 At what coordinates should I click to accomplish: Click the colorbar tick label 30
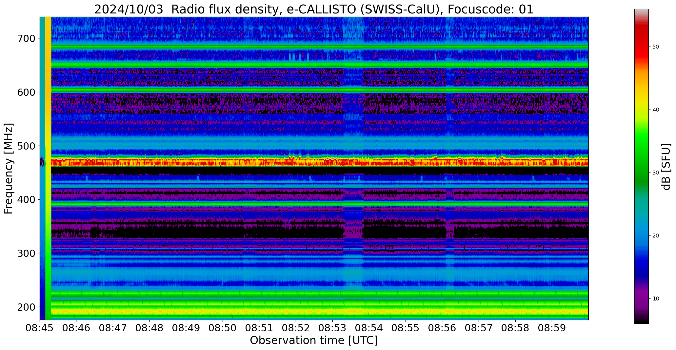click(656, 173)
